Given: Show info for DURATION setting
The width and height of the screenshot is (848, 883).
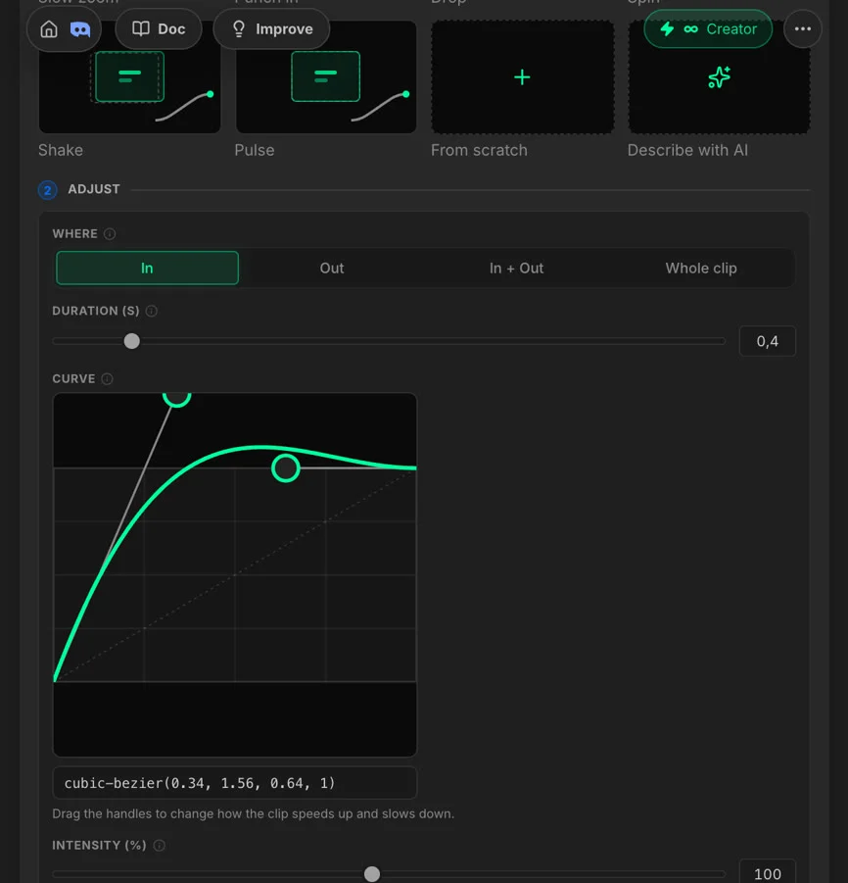Looking at the screenshot, I should pos(152,311).
